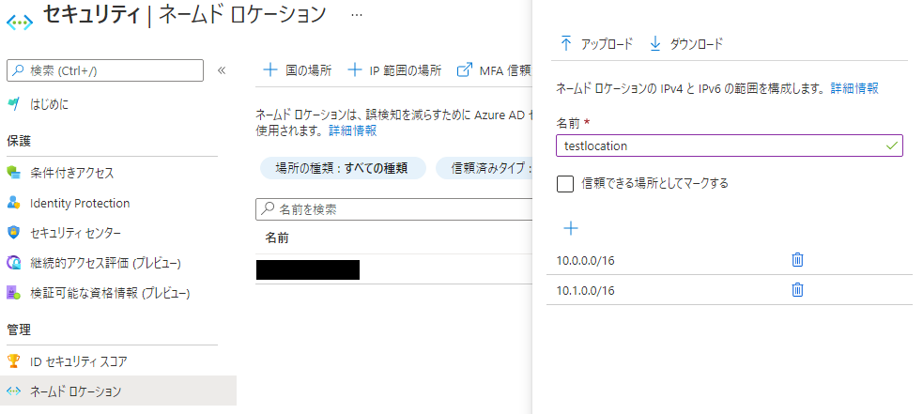Click the plus icon before 国の場所

269,70
